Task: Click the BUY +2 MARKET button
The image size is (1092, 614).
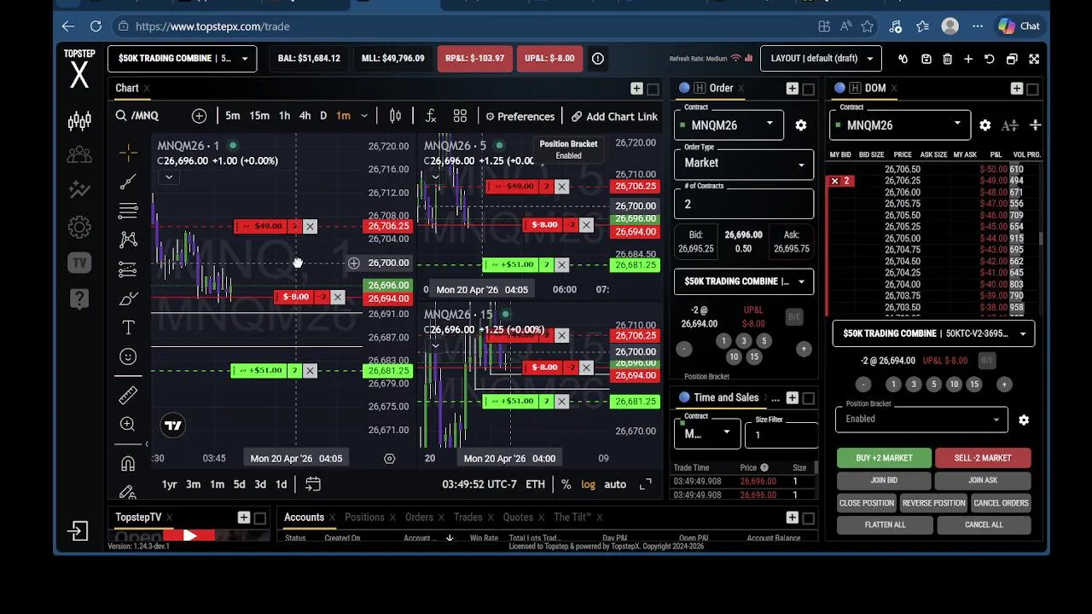Action: click(x=884, y=458)
